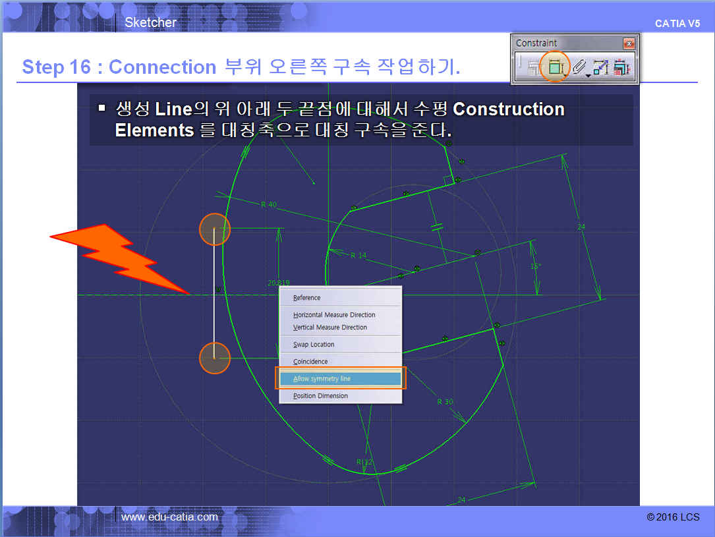The image size is (715, 537).
Task: Choose Reference from the context menu
Action: pos(307,298)
